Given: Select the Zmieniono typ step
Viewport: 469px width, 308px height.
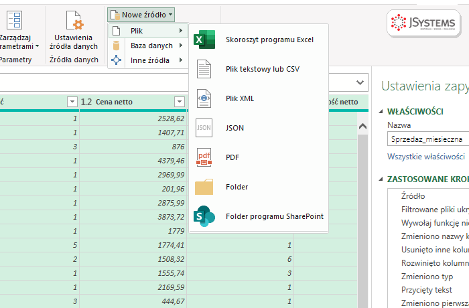Looking at the screenshot, I should click(428, 277).
